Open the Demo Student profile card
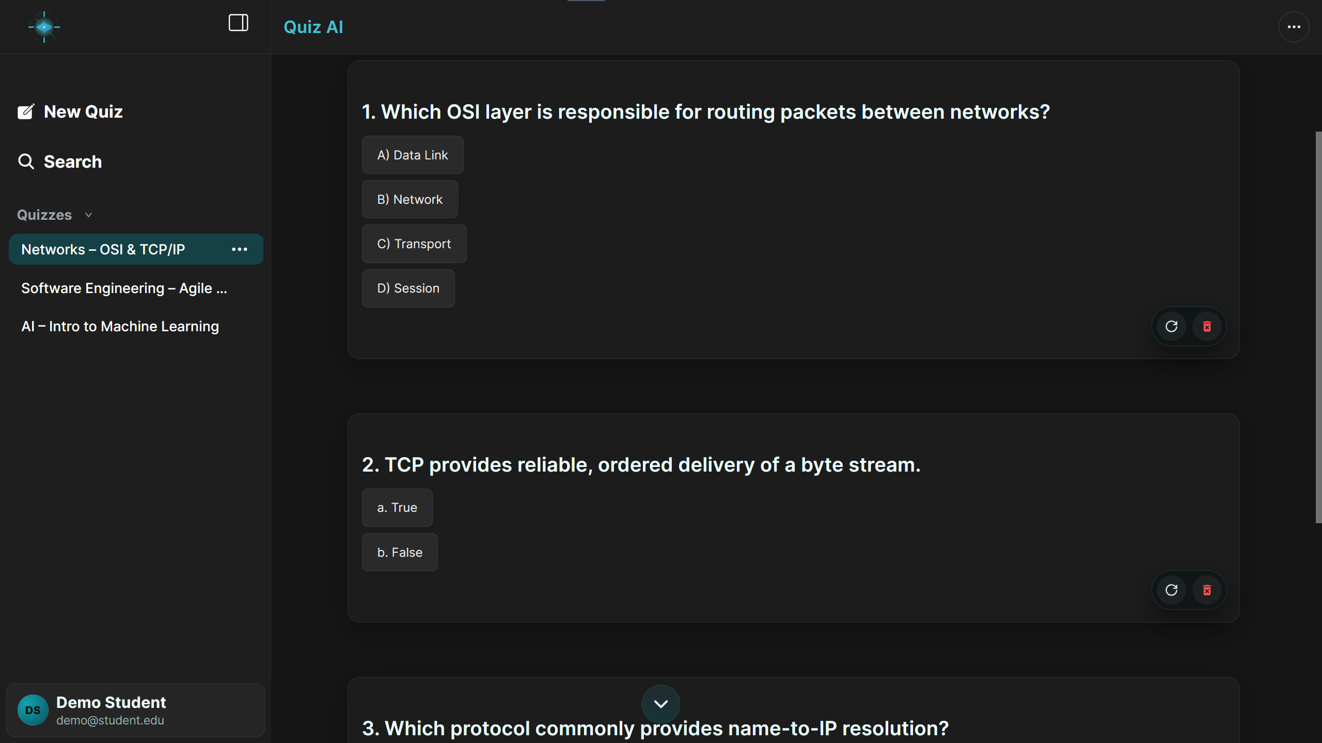The width and height of the screenshot is (1322, 743). point(135,710)
